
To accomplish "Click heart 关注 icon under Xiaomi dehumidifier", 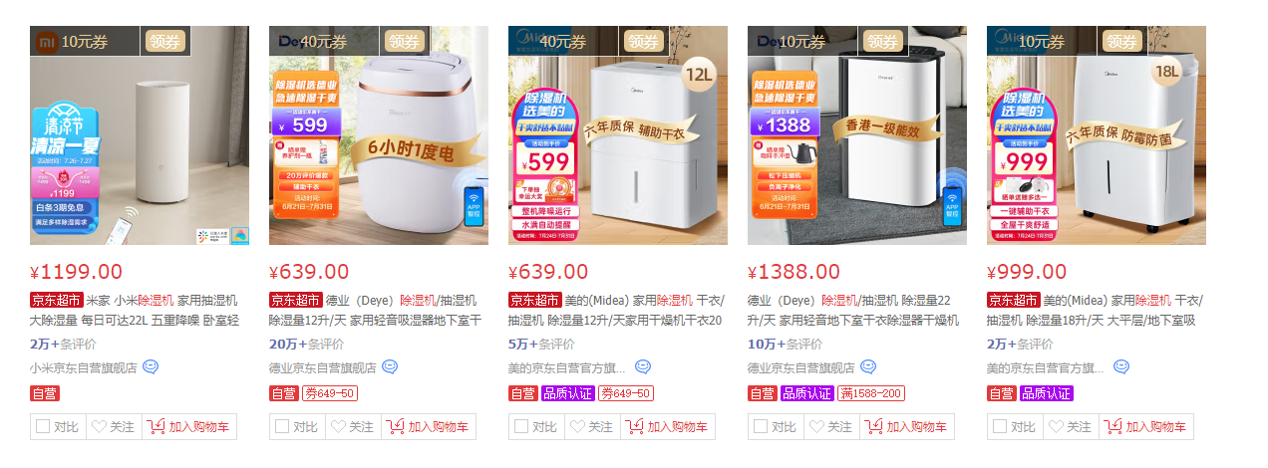I will (99, 427).
